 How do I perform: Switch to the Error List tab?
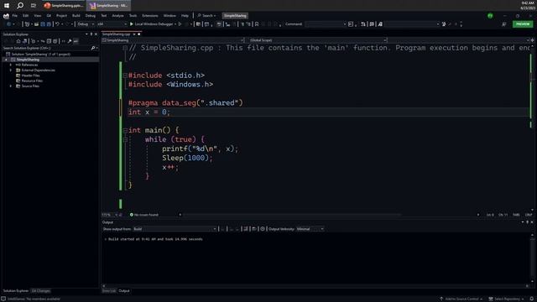coord(109,291)
